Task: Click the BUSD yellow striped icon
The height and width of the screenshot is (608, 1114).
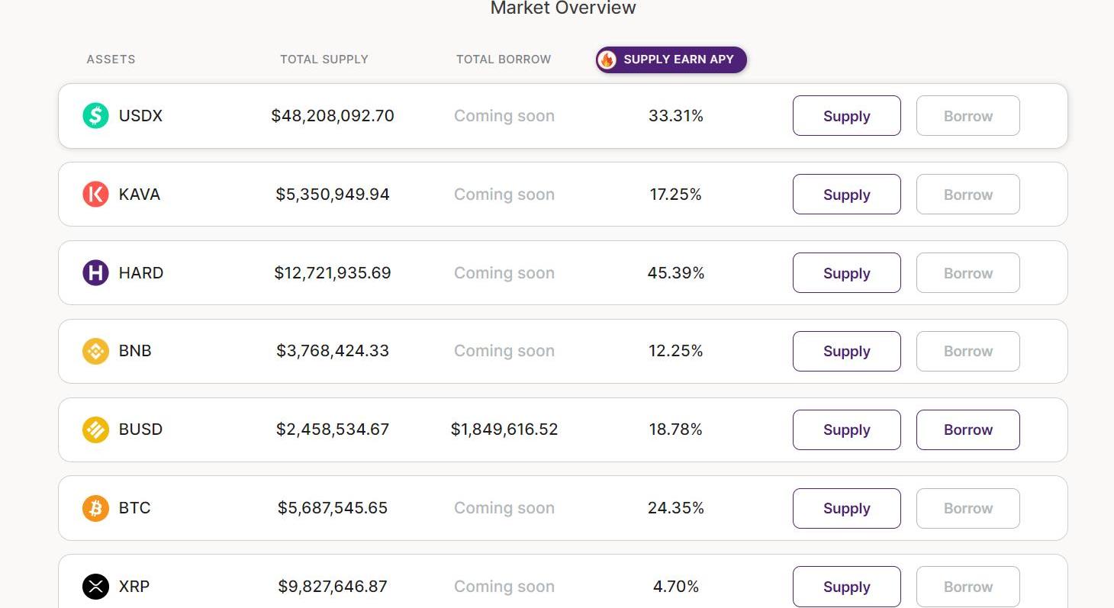Action: [x=95, y=429]
